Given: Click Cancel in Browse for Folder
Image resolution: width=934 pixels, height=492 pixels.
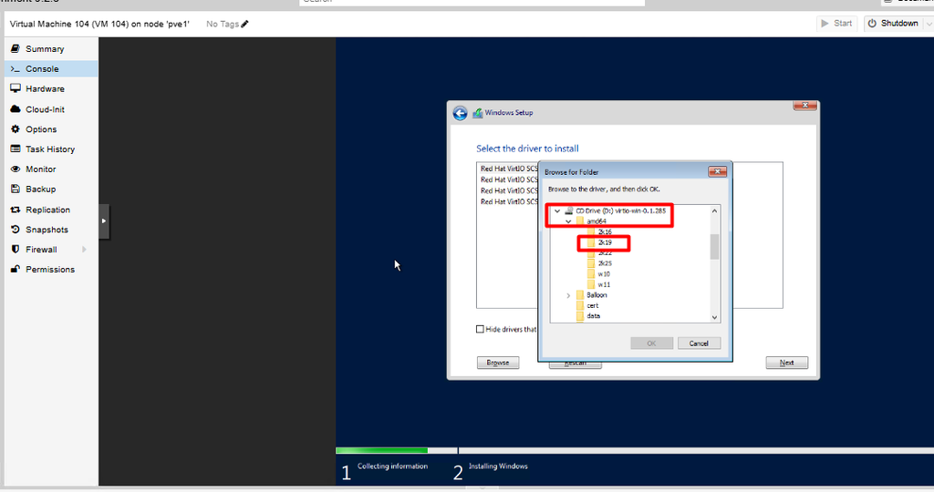Looking at the screenshot, I should 699,343.
